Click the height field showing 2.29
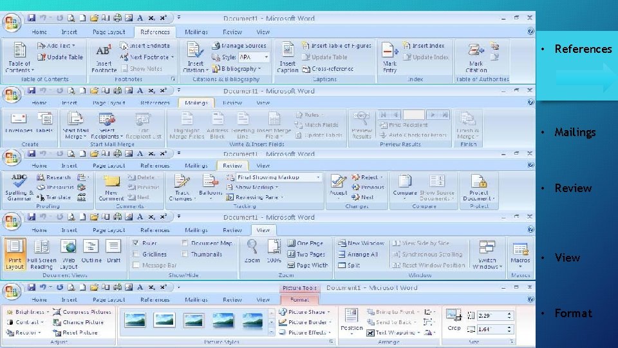This screenshot has width=618, height=348. point(491,316)
